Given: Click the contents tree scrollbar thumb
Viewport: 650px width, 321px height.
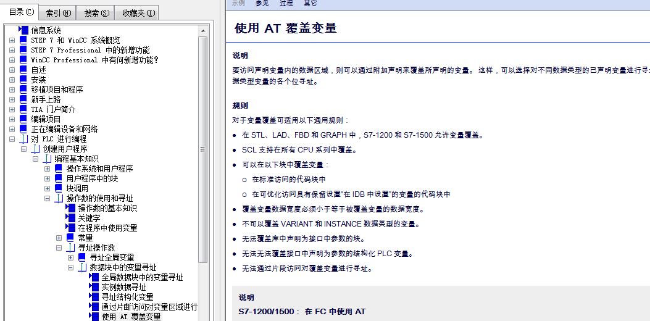Looking at the screenshot, I should point(203,149).
